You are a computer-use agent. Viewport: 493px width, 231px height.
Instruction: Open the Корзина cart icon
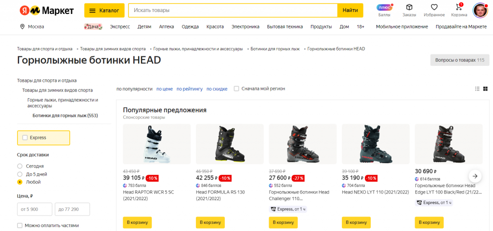[459, 7]
